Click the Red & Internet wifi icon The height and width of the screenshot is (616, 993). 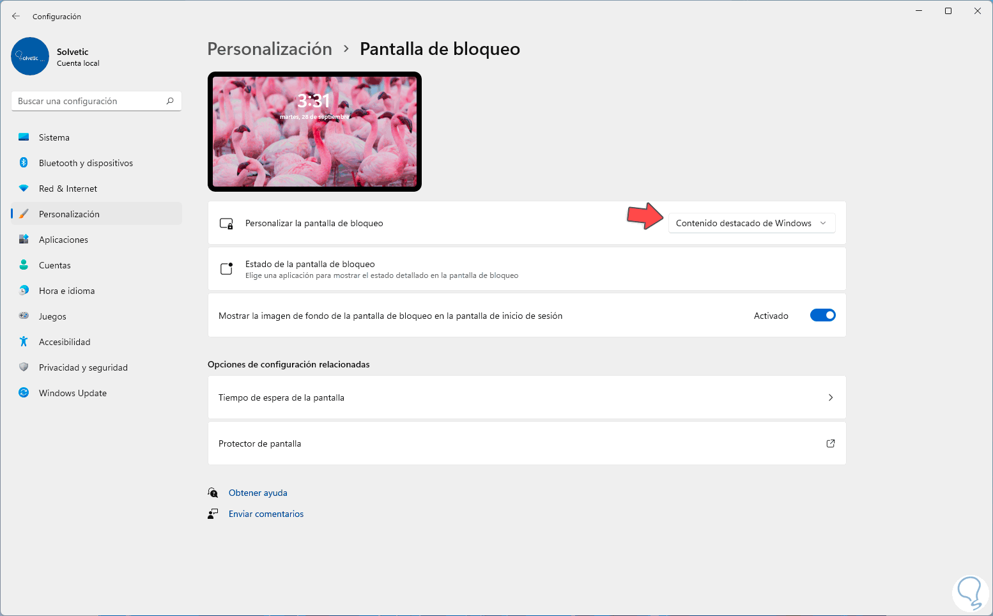pyautogui.click(x=24, y=189)
